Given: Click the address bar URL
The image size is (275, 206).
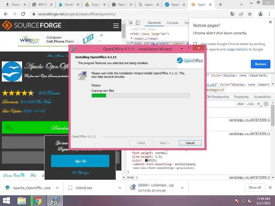Looking at the screenshot, I should 77,14.
